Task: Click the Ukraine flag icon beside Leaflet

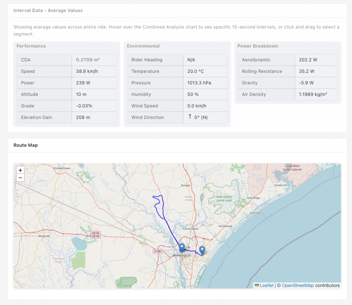Action: pyautogui.click(x=256, y=285)
